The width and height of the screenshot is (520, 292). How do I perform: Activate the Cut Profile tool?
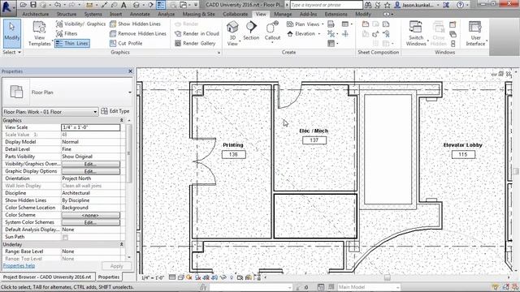[126, 43]
